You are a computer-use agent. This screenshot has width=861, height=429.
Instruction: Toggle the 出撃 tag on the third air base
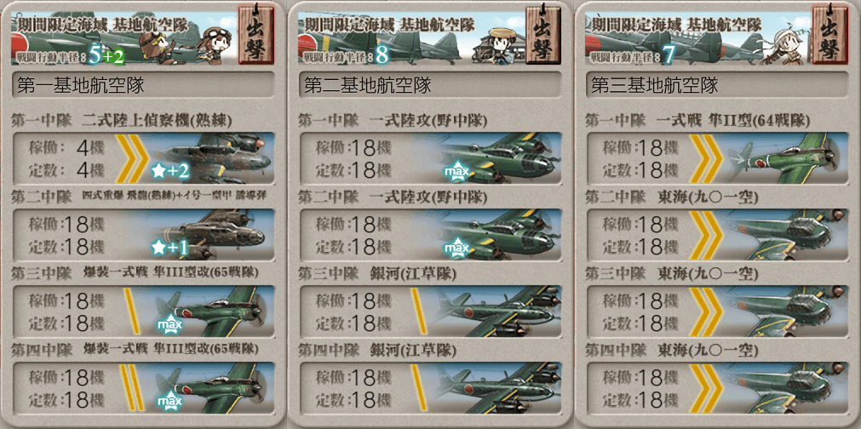point(829,35)
